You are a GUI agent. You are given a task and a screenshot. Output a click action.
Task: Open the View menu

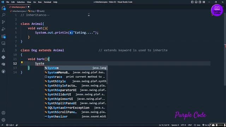click(x=29, y=2)
